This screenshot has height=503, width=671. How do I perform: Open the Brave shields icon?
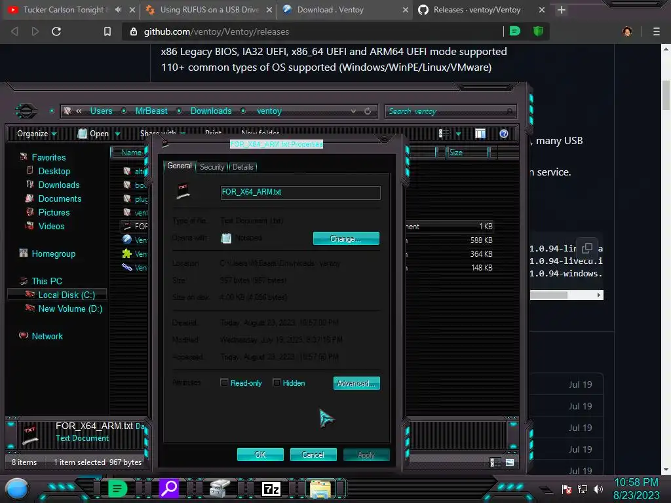pyautogui.click(x=538, y=31)
